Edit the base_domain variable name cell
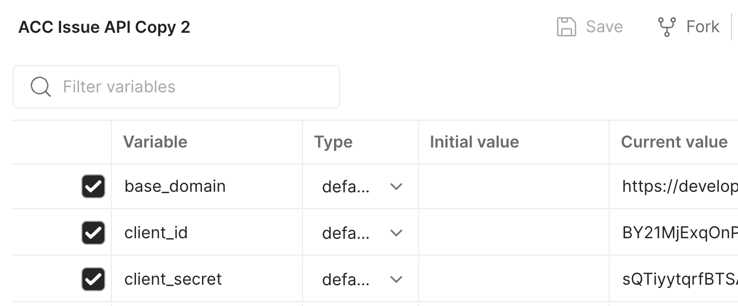This screenshot has height=306, width=738. pos(207,186)
